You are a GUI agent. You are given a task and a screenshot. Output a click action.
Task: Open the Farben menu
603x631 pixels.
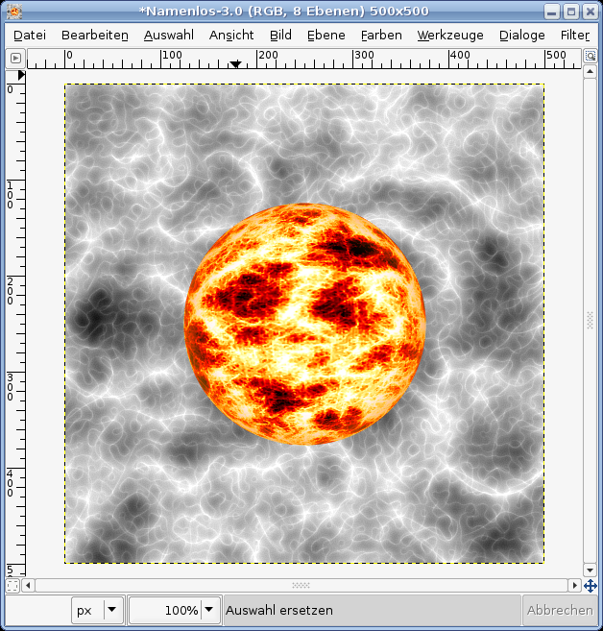click(x=381, y=36)
